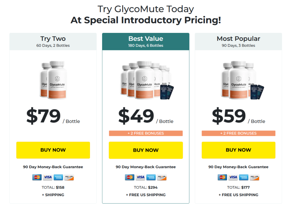Screen dimensions: 288x209
Task: Click the Visa icon under Most Popular
Action: (233, 177)
